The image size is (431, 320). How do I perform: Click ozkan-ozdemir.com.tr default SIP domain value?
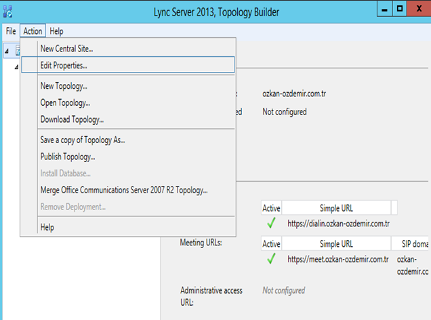294,94
